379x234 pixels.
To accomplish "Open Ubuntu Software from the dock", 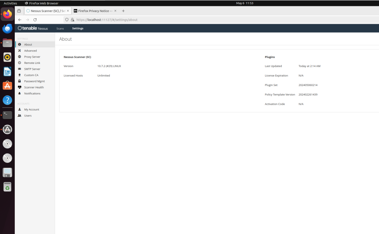I will tap(7, 86).
